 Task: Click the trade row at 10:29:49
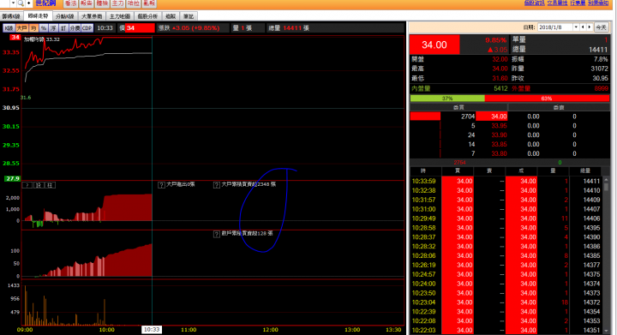(x=506, y=218)
